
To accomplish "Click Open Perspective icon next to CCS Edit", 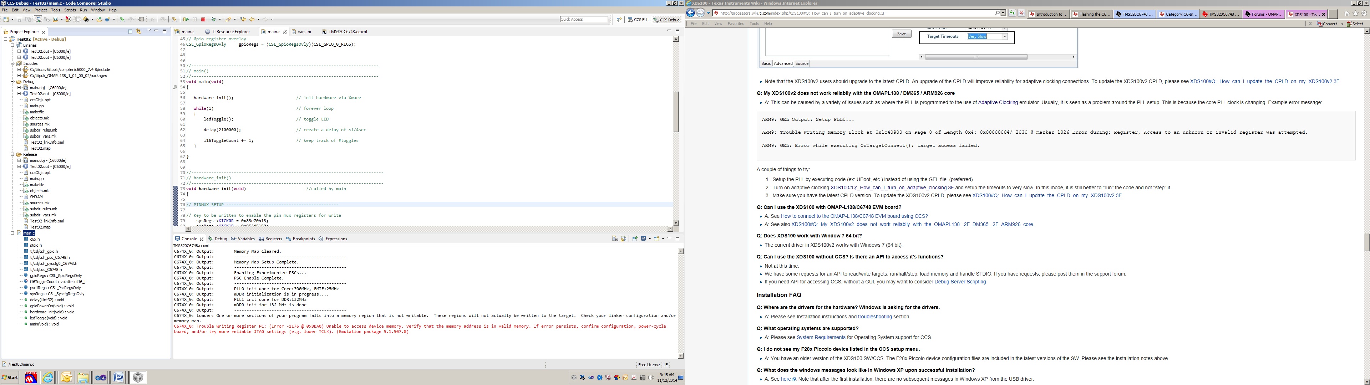I will click(x=619, y=20).
